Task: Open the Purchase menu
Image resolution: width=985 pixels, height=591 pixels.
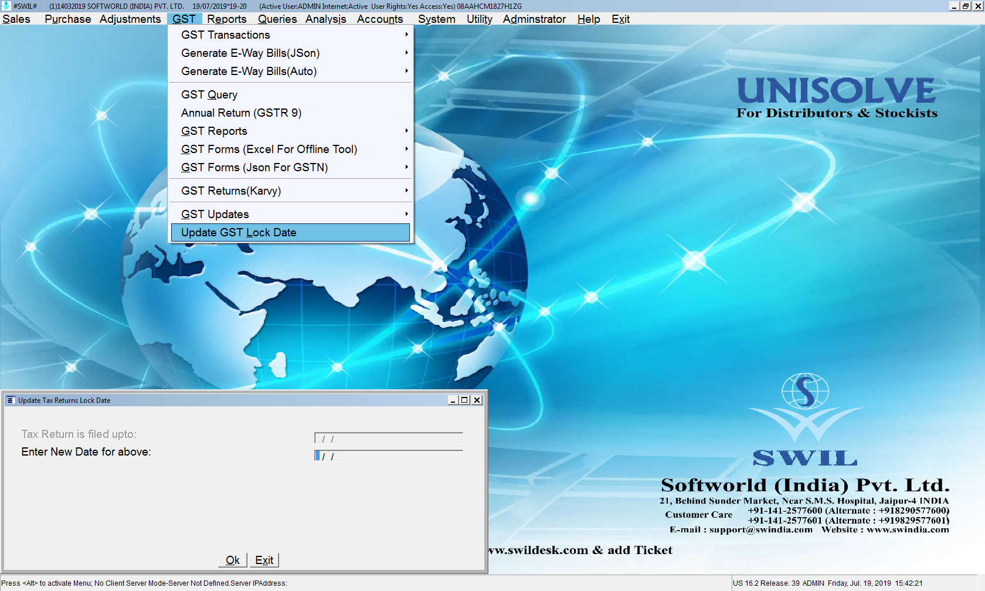Action: click(x=67, y=19)
